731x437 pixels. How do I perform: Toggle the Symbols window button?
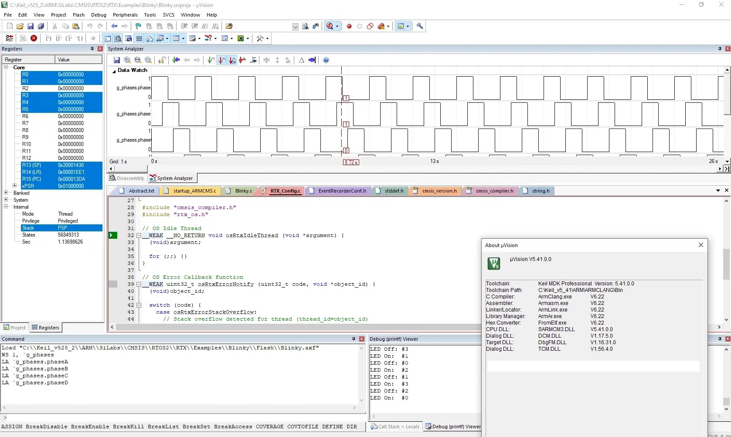(128, 38)
